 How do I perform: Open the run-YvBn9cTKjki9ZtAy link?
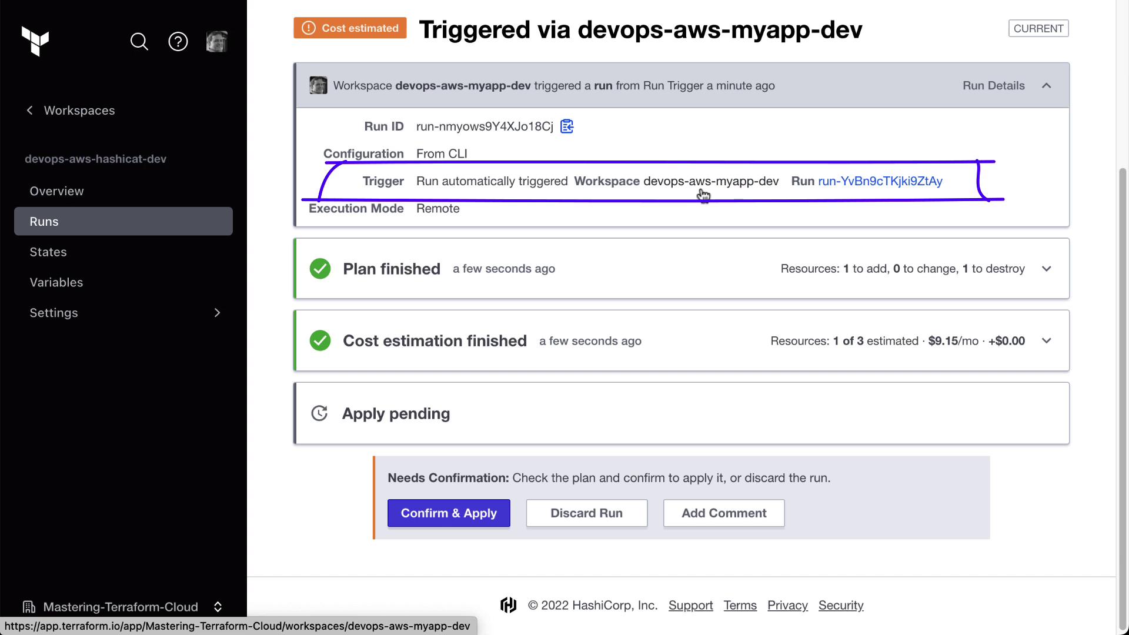(880, 181)
